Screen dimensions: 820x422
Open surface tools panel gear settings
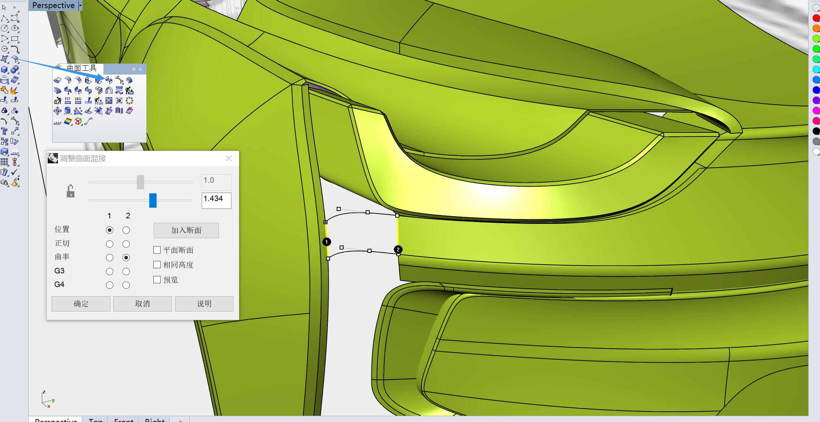pyautogui.click(x=134, y=69)
